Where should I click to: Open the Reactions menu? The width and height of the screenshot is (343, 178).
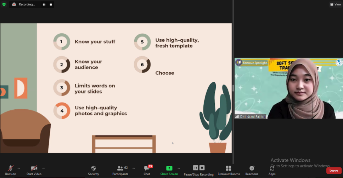pos(252,168)
